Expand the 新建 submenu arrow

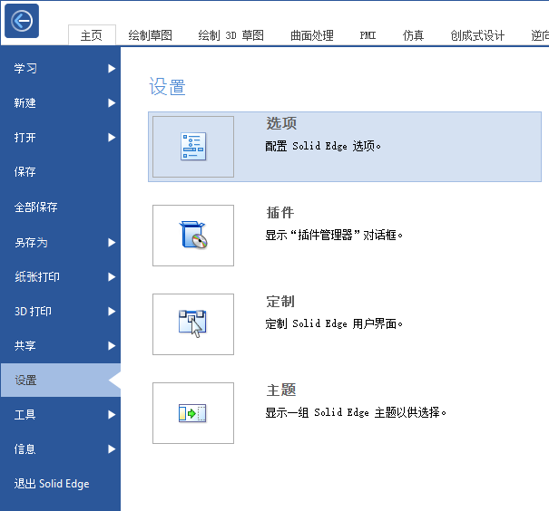(112, 103)
